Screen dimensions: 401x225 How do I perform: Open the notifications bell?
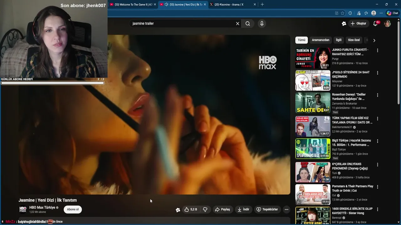[376, 23]
